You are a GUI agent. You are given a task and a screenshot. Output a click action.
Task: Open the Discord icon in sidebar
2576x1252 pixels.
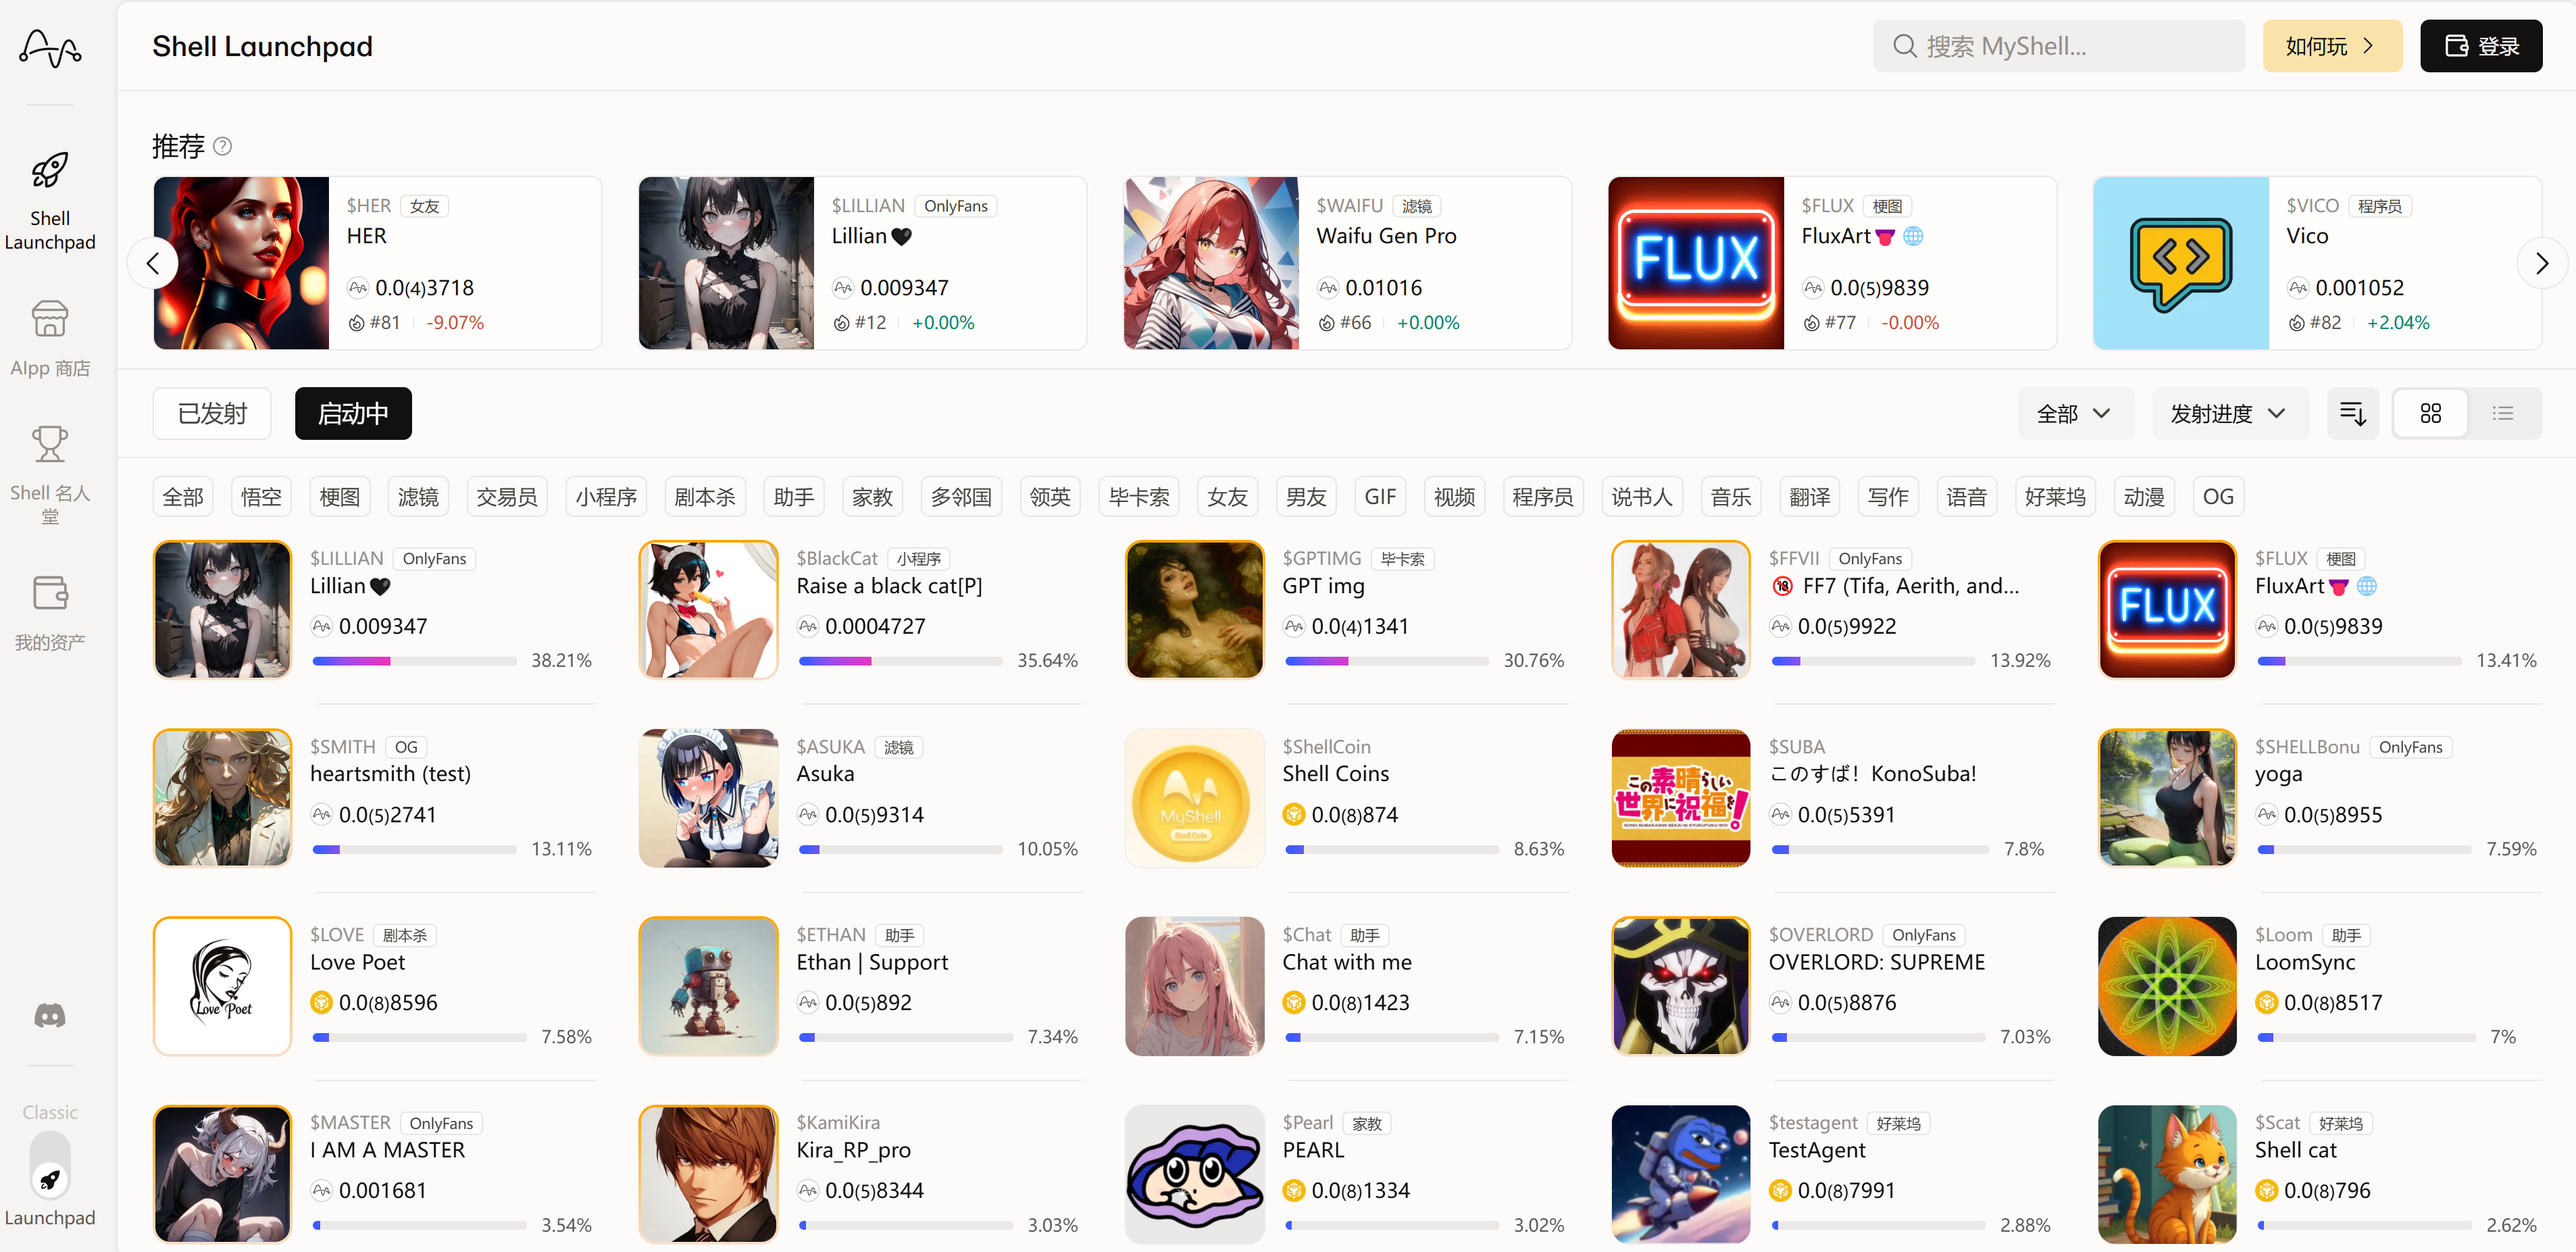click(x=50, y=1016)
